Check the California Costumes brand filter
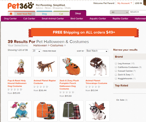This screenshot has width=146, height=122. [x=116, y=67]
